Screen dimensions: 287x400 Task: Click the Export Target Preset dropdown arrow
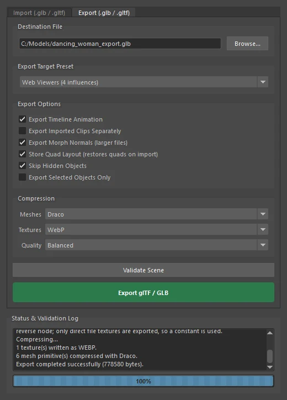[263, 82]
